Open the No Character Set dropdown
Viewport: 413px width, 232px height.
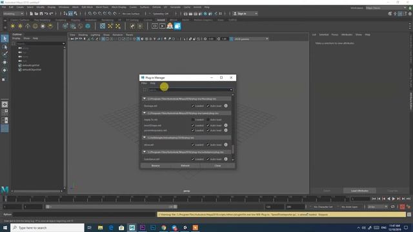tap(323, 207)
